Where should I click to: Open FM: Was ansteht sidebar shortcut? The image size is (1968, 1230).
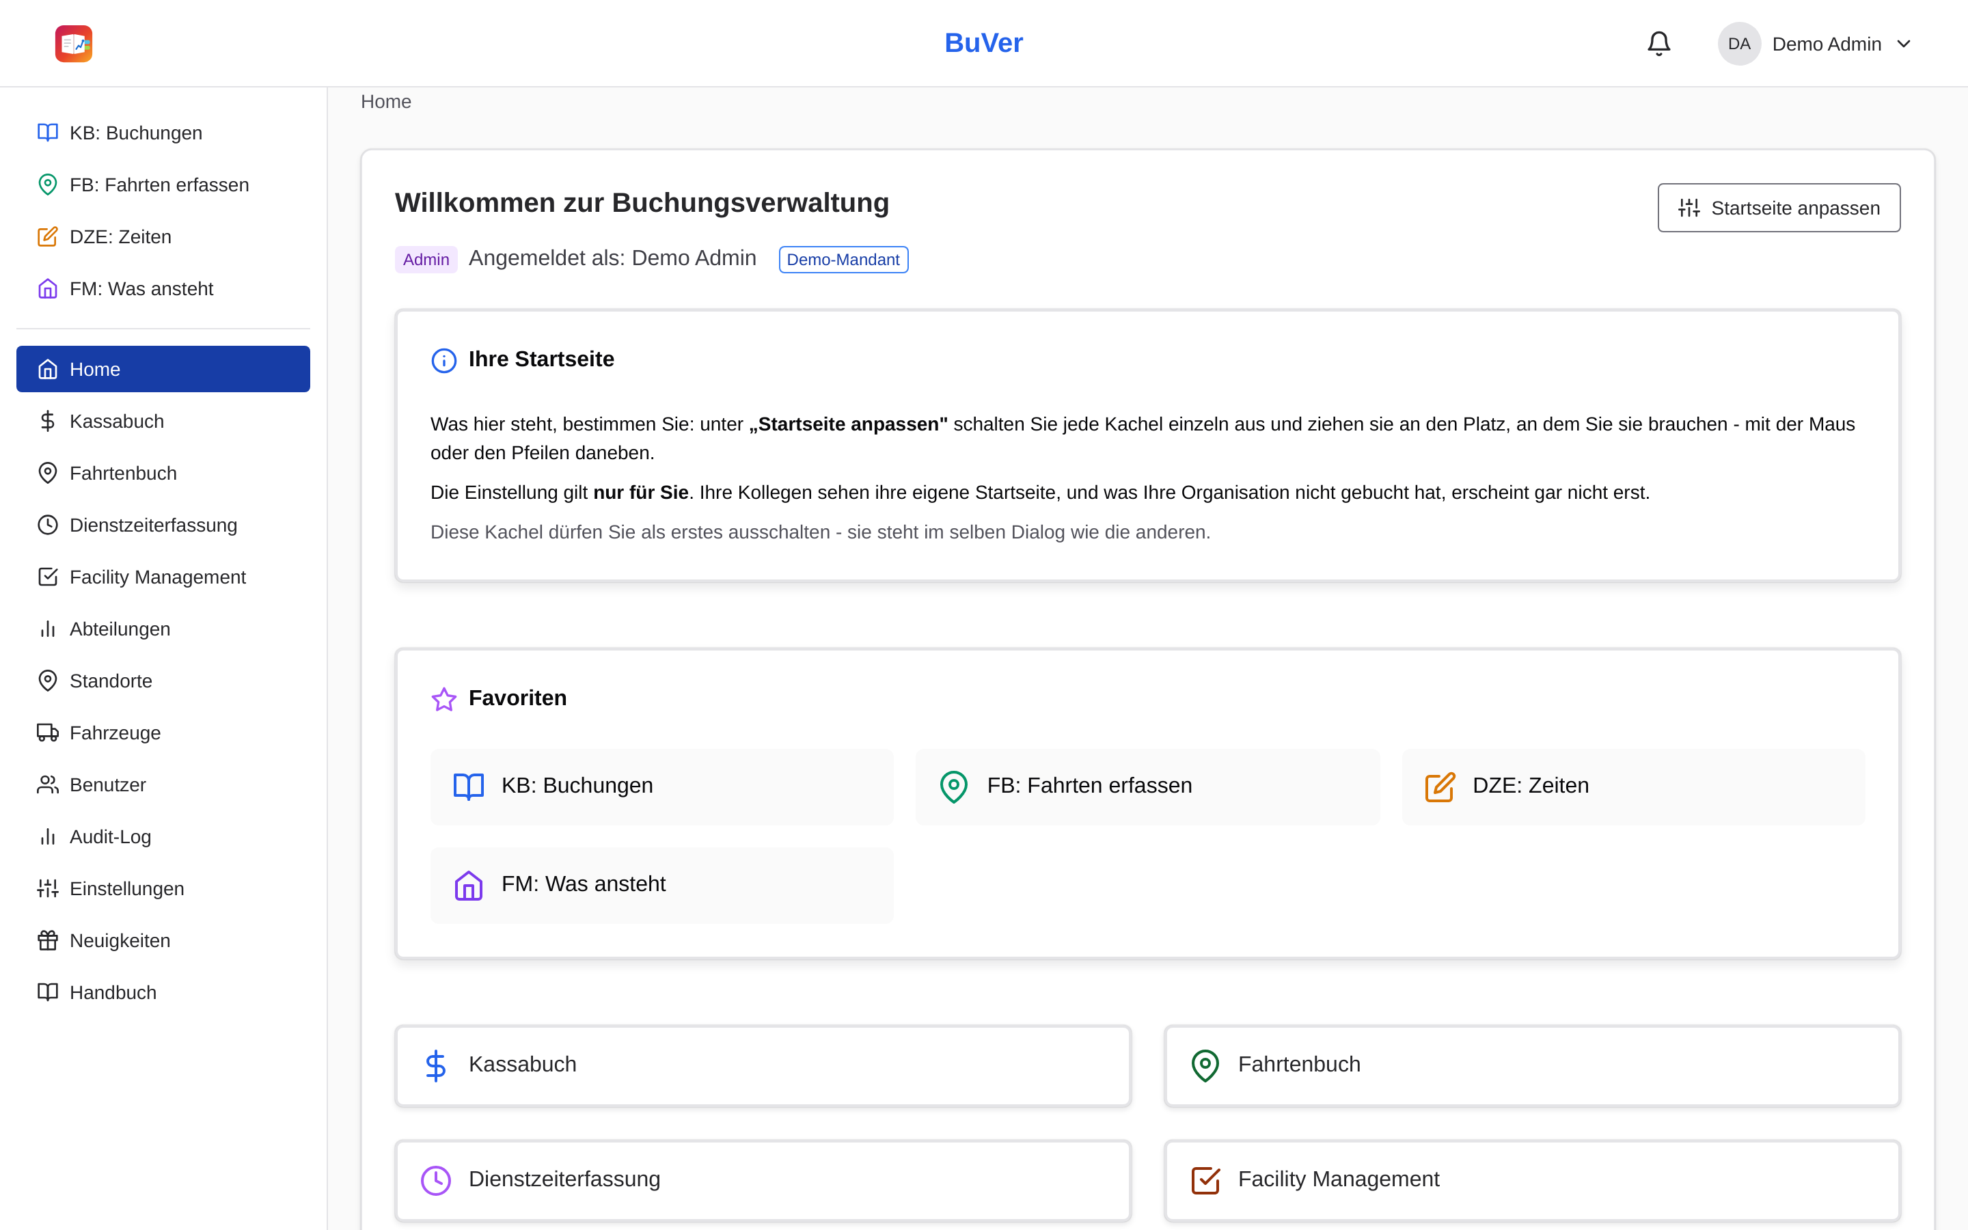[x=163, y=289]
